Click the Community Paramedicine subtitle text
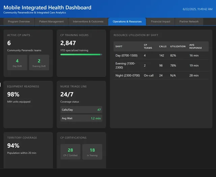 (x=34, y=12)
